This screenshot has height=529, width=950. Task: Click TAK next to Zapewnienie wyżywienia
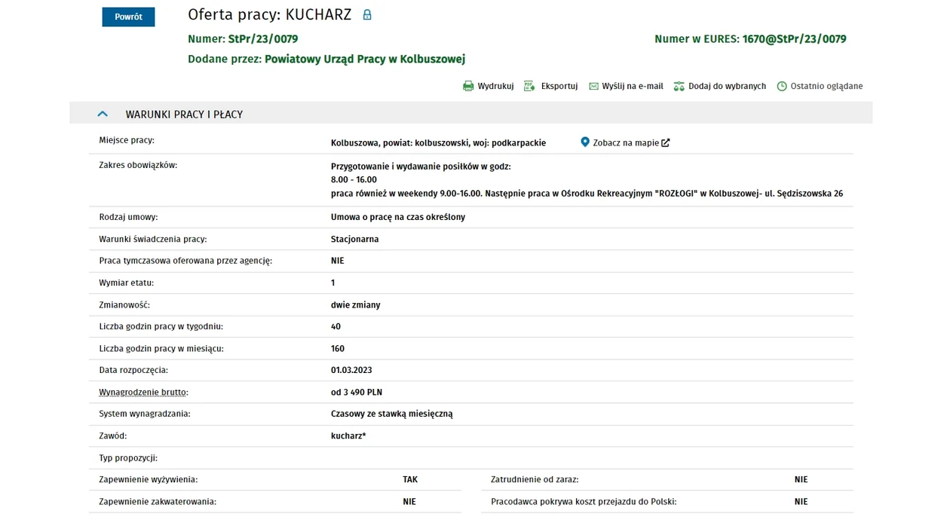coord(410,479)
